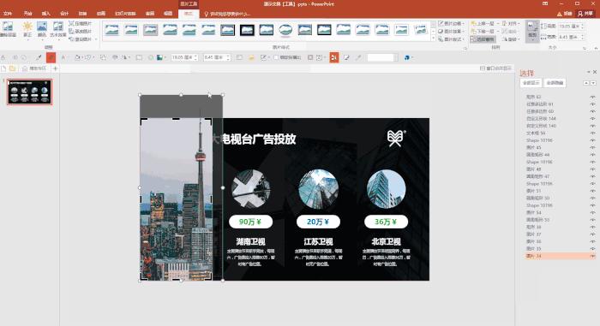Apply the thick black frame picture style
Image resolution: width=600 pixels, height=326 pixels.
(247, 30)
